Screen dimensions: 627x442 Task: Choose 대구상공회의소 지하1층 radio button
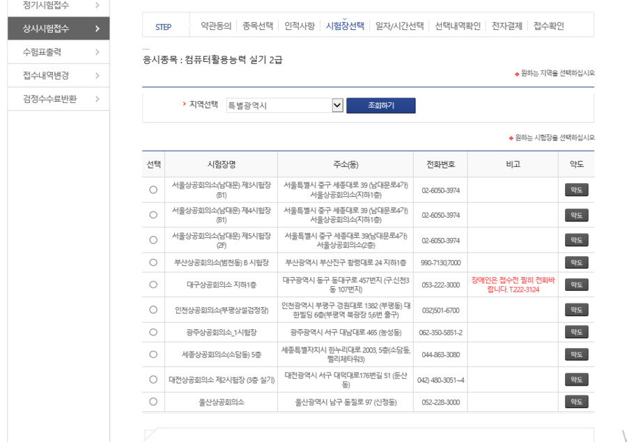point(153,285)
